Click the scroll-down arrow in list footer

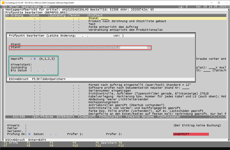tap(215, 117)
